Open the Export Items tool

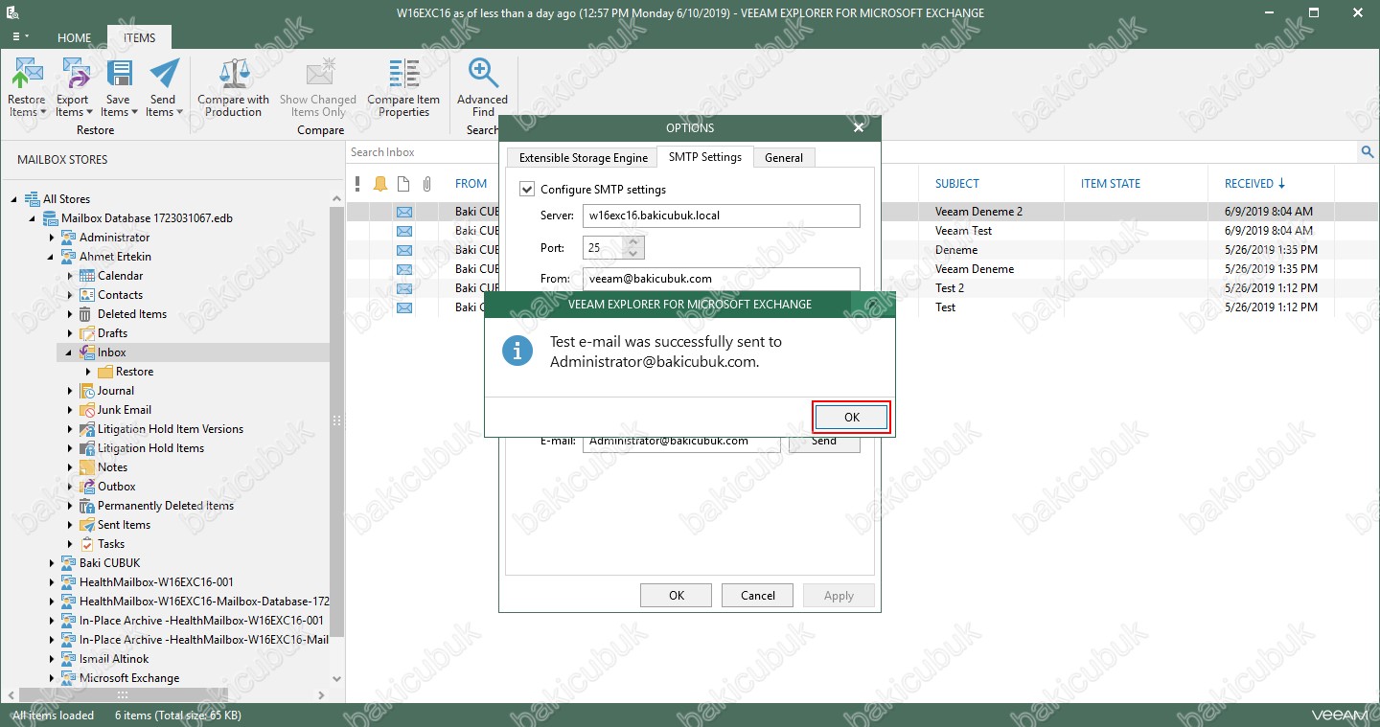point(73,75)
